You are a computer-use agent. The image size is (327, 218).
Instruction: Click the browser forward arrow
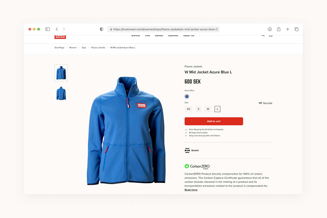[x=64, y=29]
